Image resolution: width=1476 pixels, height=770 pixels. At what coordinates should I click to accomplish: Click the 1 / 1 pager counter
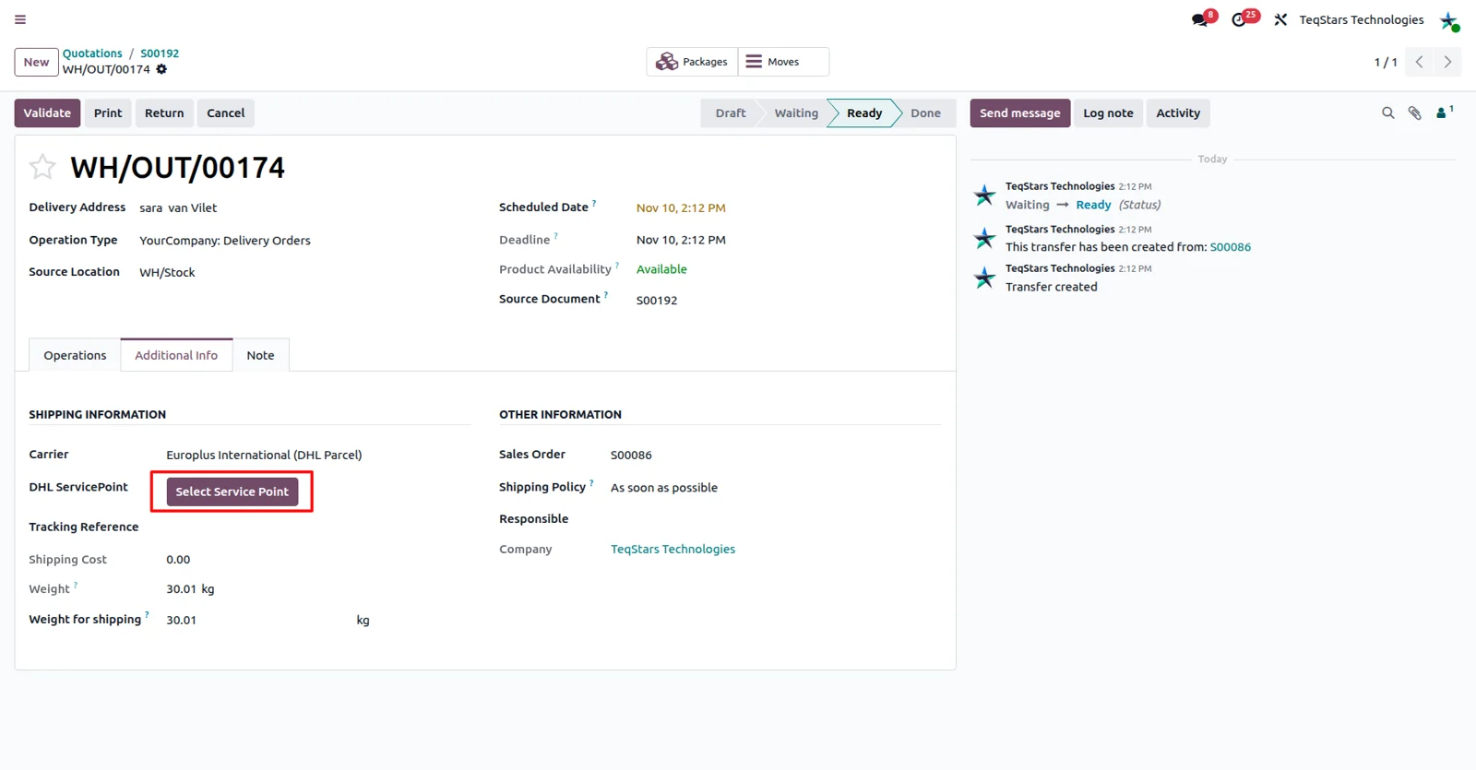pos(1386,62)
